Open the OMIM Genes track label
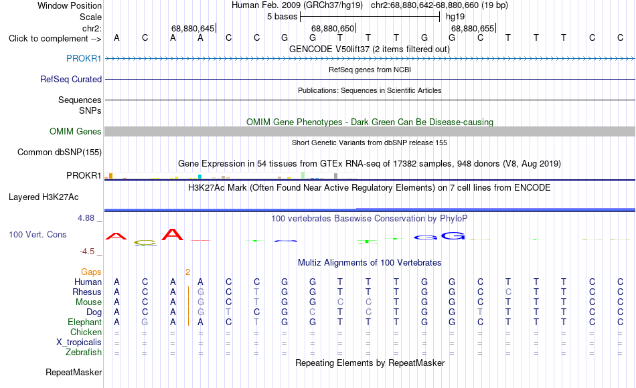 tap(75, 131)
